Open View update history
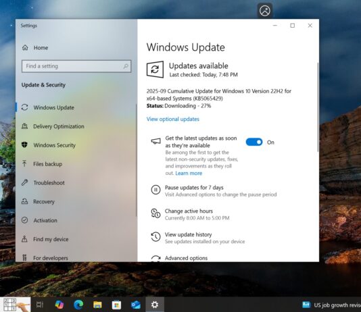The height and width of the screenshot is (312, 361). pyautogui.click(x=189, y=234)
